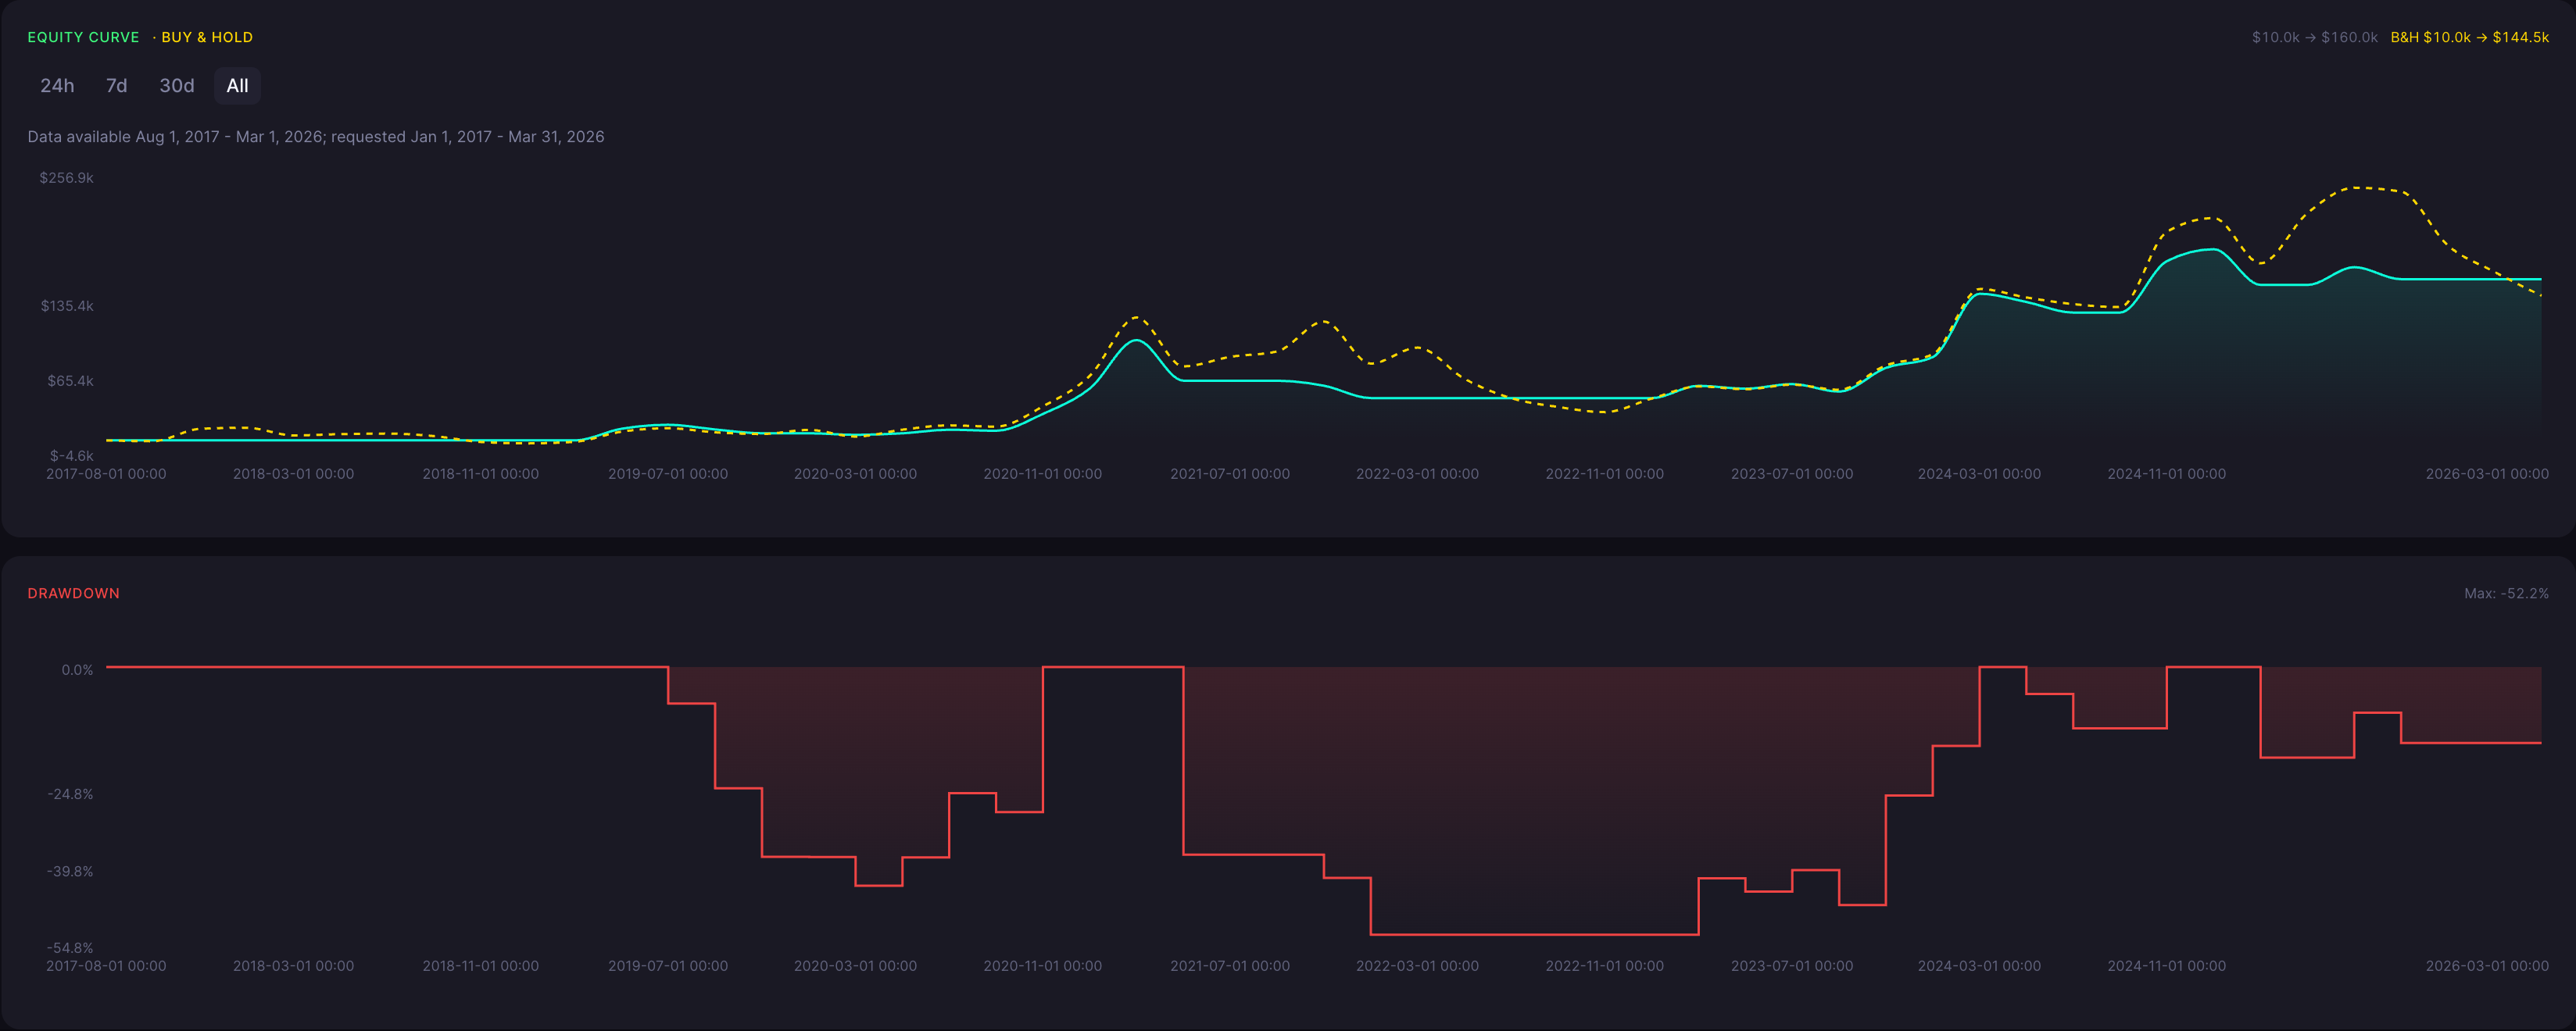Image resolution: width=2576 pixels, height=1031 pixels.
Task: Choose the 30d time range tab
Action: pos(177,86)
